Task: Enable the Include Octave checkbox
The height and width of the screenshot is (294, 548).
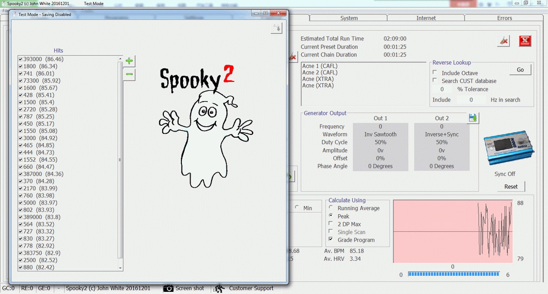Action: pyautogui.click(x=435, y=73)
